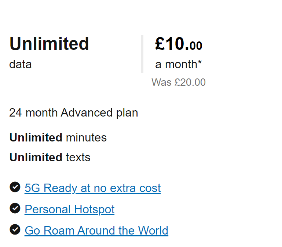Image resolution: width=282 pixels, height=247 pixels.
Task: Follow the Go Roam Around the World link
Action: pos(96,231)
